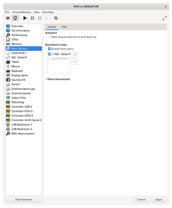This screenshot has width=172, height=208.
Task: Click Add Hardware button
Action: (24, 199)
